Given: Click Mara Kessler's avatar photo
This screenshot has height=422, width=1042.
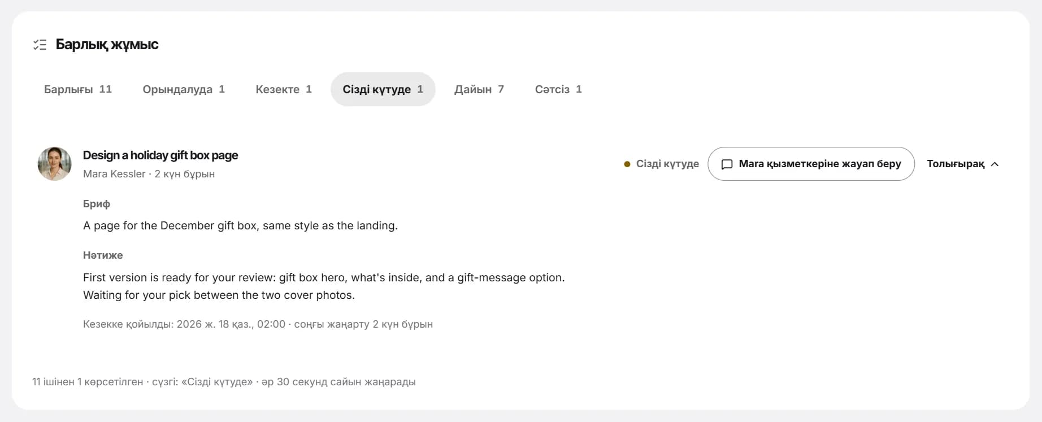Looking at the screenshot, I should pos(54,164).
